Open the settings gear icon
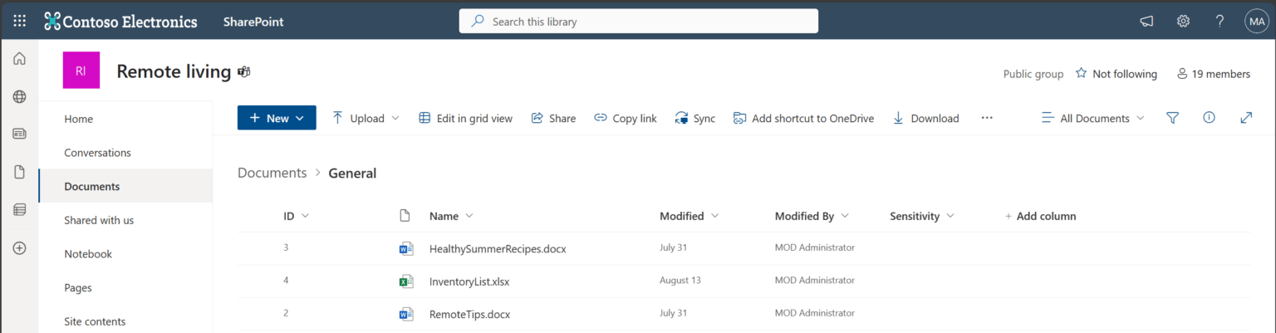This screenshot has height=333, width=1276. click(1183, 21)
